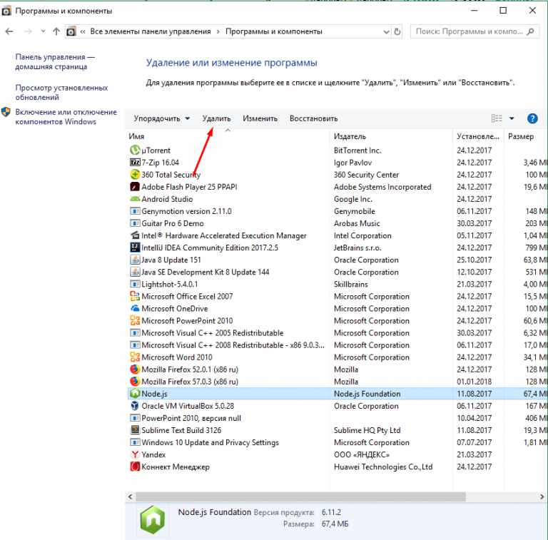
Task: Go back with the left arrow
Action: [9, 31]
